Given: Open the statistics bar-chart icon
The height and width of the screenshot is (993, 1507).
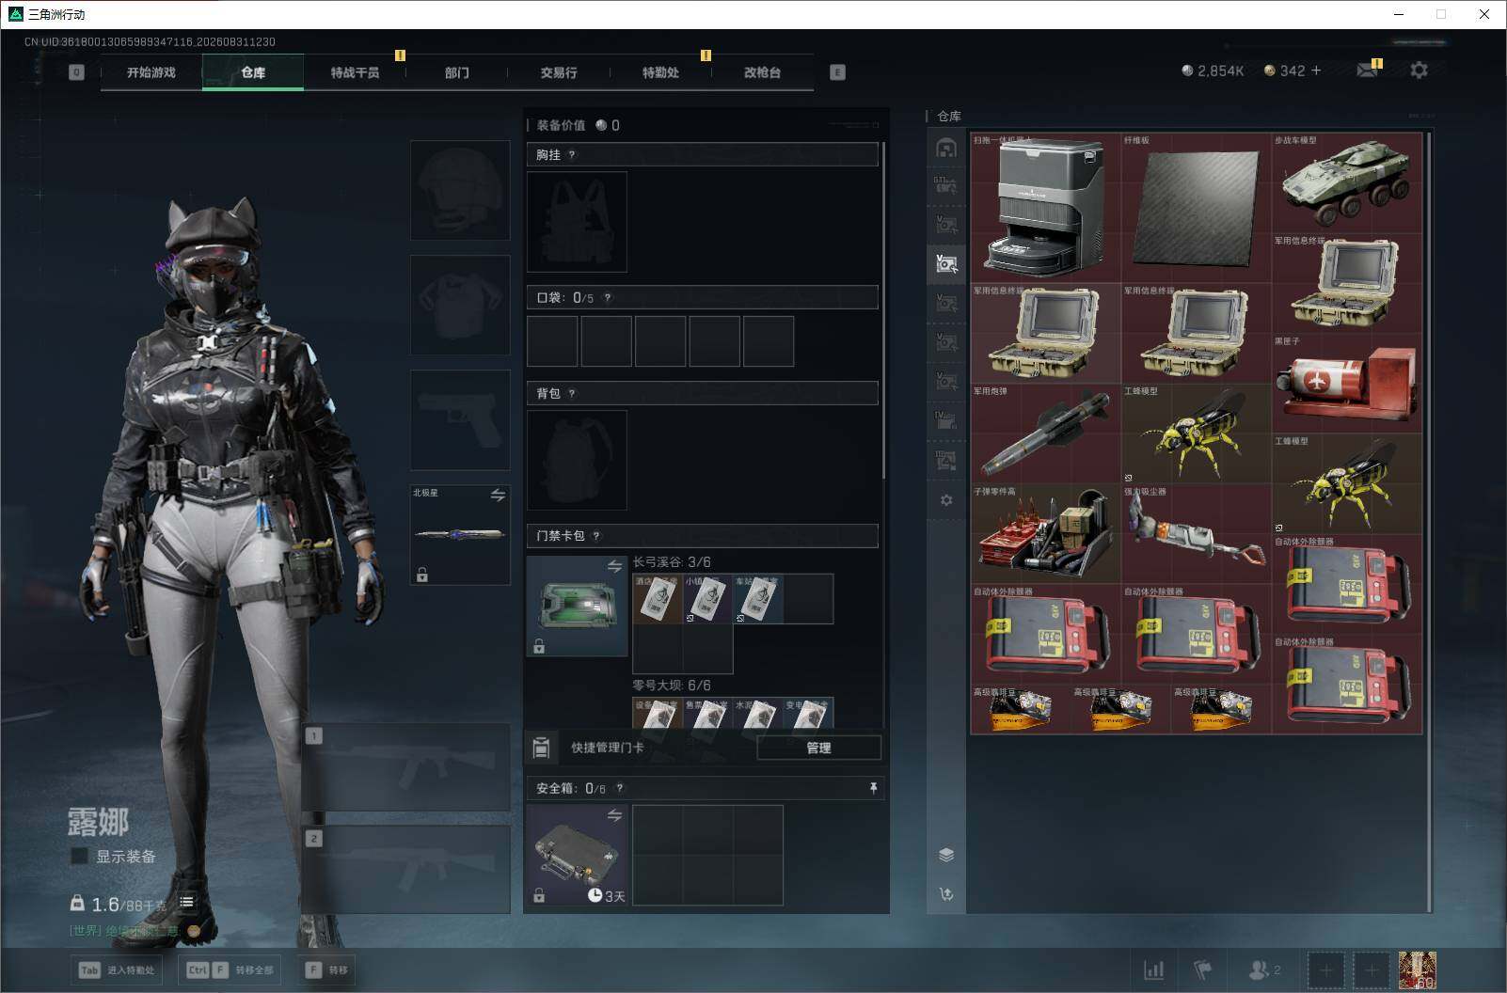Looking at the screenshot, I should [1153, 969].
